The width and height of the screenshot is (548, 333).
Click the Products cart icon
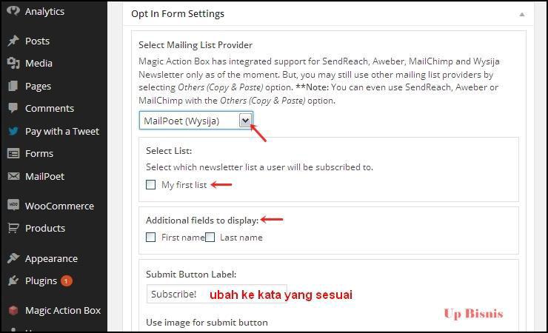click(x=13, y=228)
